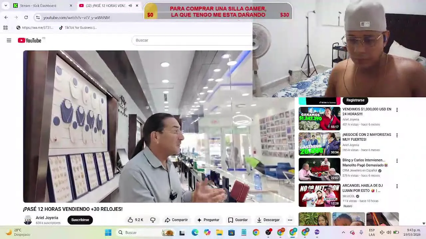
Task: Open the TikTok for Business bookmark
Action: click(x=78, y=28)
